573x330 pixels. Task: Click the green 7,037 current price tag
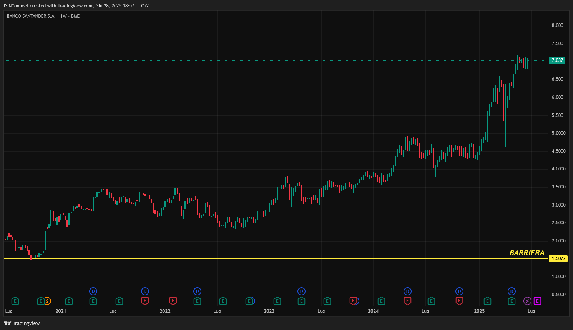[x=557, y=60]
